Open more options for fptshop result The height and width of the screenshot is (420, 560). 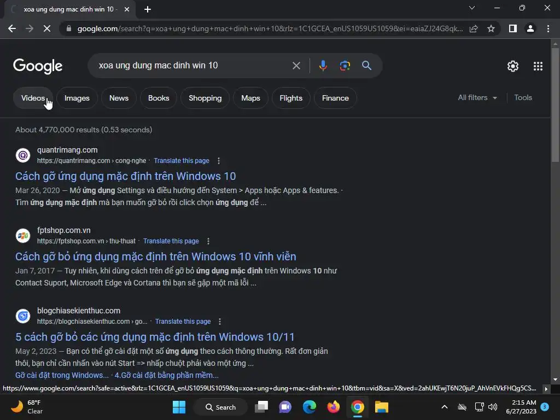point(208,241)
